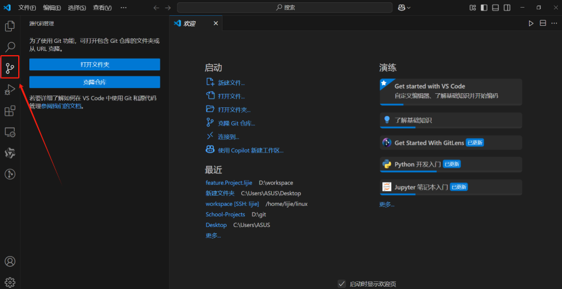The width and height of the screenshot is (562, 289).
Task: Open recent School-Projects entry
Action: click(226, 215)
